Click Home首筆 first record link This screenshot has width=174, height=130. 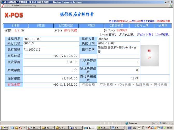pyautogui.click(x=109, y=34)
